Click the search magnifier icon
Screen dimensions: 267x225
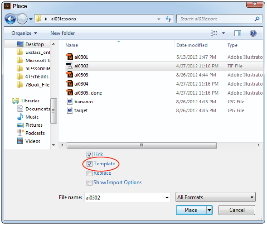(x=257, y=19)
